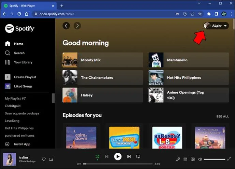Click SEE ALL for Episodes for you

[x=222, y=117]
